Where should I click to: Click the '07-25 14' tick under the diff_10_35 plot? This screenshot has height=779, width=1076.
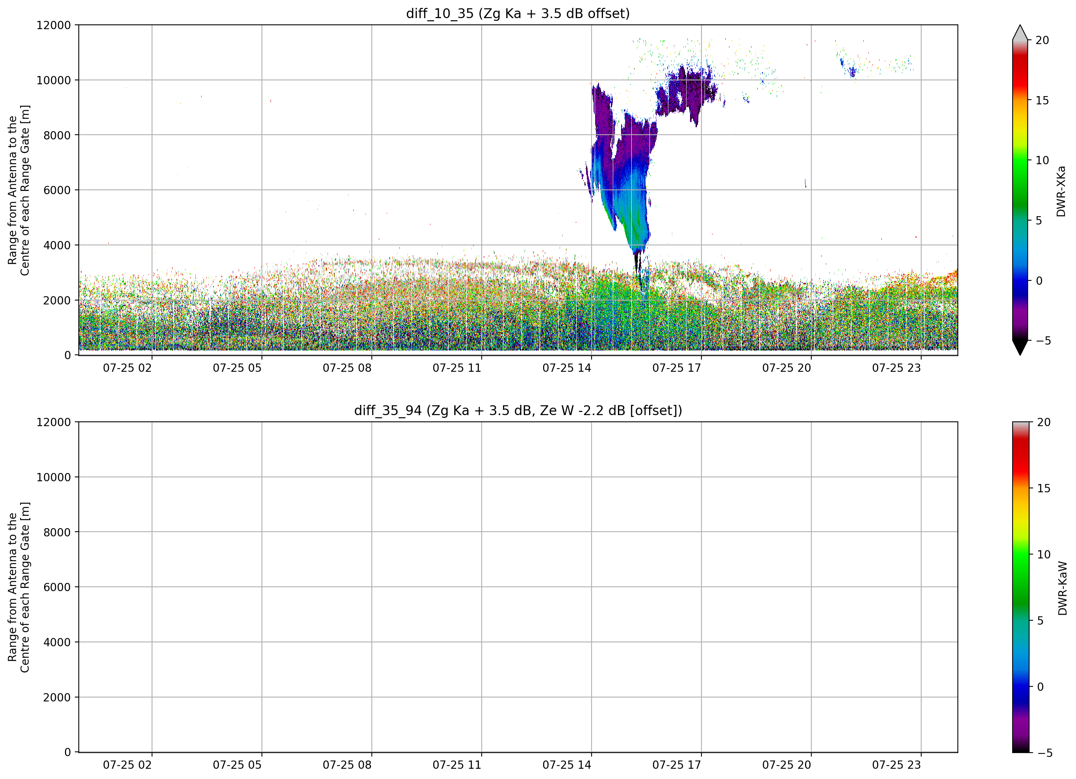tap(567, 368)
